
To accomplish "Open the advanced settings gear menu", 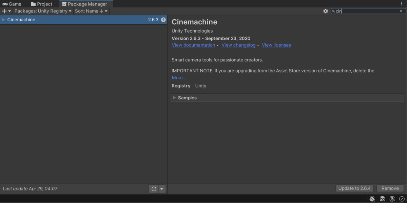I will (x=326, y=11).
